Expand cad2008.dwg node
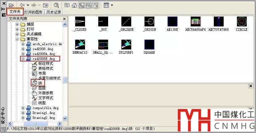Image resolution: width=256 pixels, height=133 pixels. (x=23, y=49)
